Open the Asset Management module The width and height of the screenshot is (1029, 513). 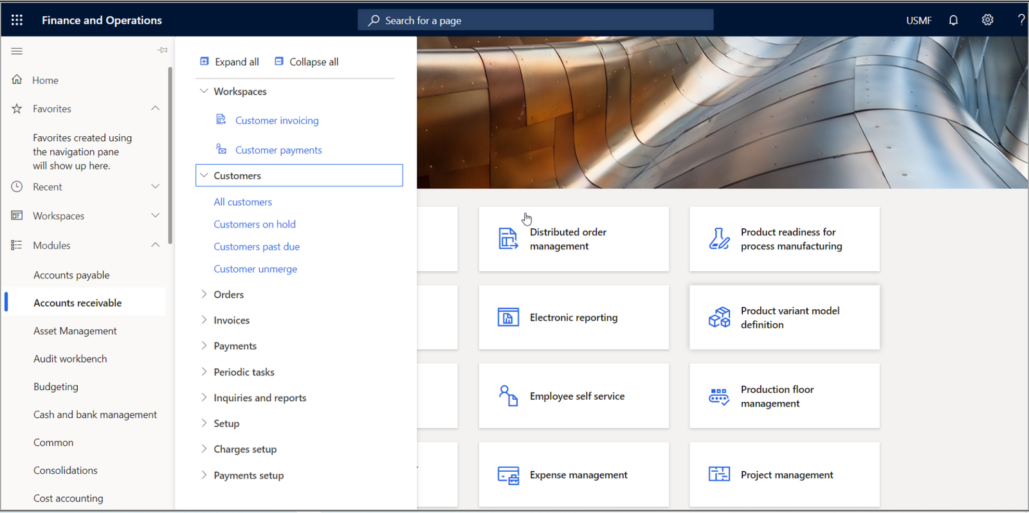click(75, 331)
